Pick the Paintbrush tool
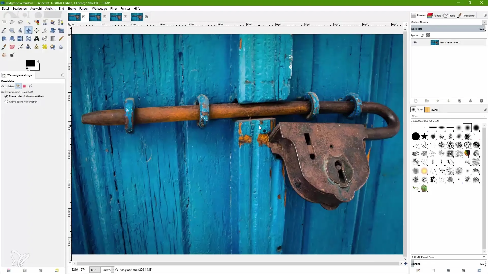The width and height of the screenshot is (488, 274). click(x=4, y=47)
